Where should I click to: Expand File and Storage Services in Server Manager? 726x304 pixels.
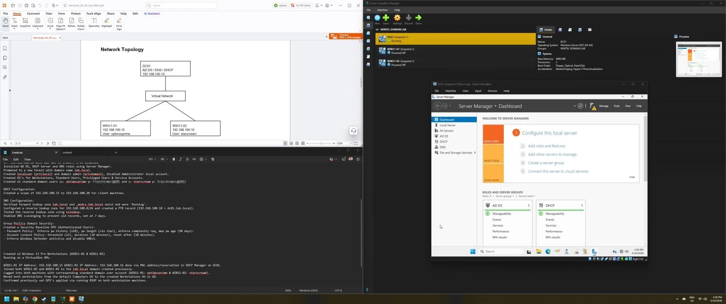[475, 153]
